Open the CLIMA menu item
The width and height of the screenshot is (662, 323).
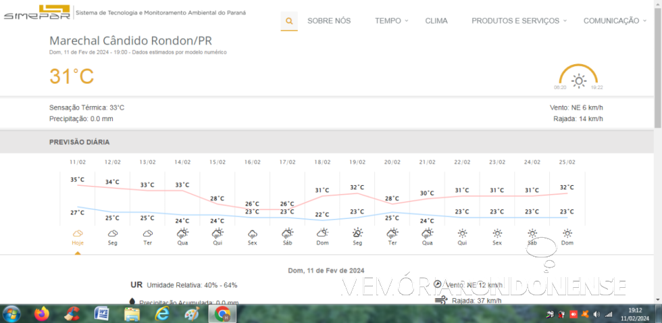coord(436,21)
